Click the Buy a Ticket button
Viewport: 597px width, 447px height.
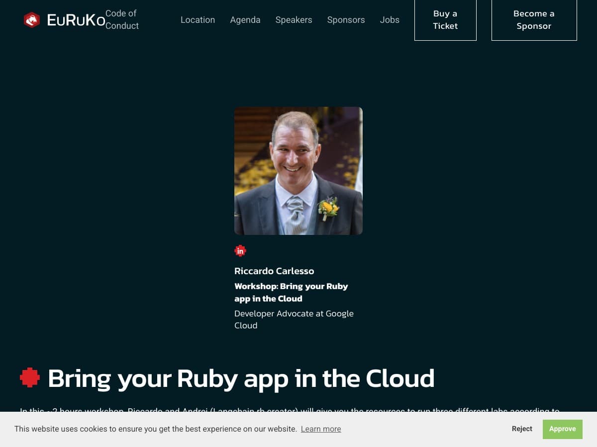[x=445, y=20]
